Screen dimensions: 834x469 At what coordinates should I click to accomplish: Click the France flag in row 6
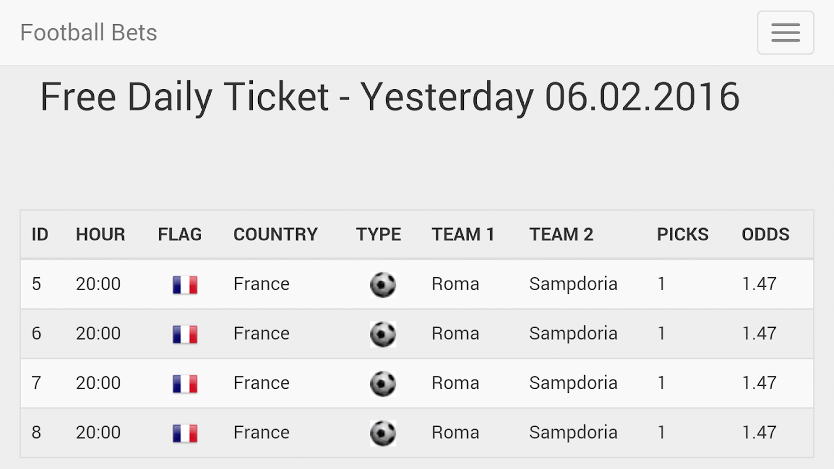point(185,334)
